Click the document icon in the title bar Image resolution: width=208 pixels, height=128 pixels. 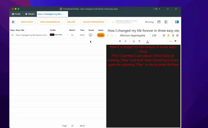[61, 9]
